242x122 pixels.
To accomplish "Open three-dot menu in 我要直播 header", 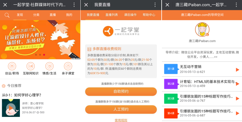I will click(155, 5).
